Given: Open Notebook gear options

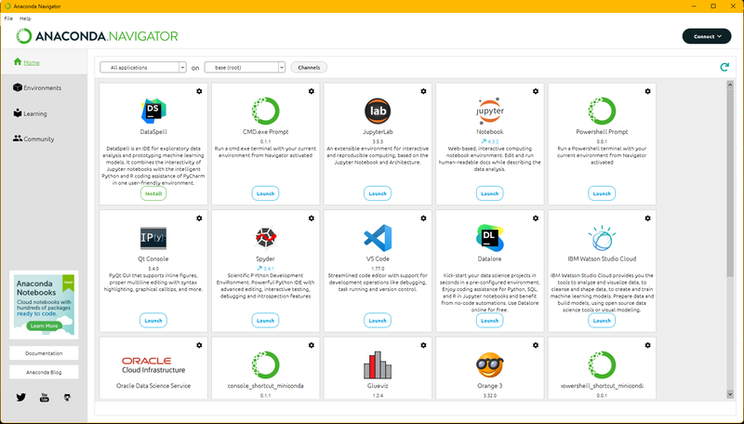Looking at the screenshot, I should point(536,91).
